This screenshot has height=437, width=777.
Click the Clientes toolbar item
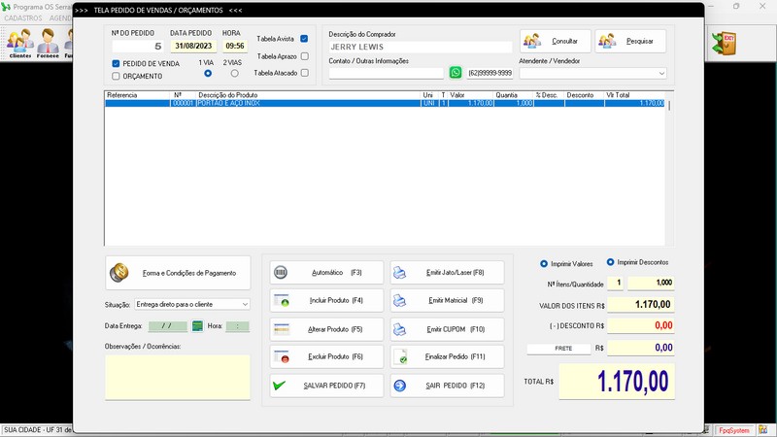click(19, 44)
